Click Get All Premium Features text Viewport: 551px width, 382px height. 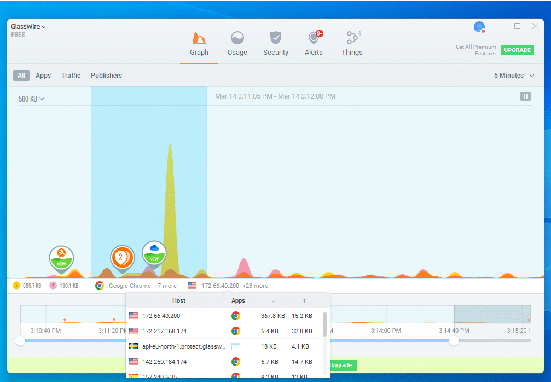476,50
